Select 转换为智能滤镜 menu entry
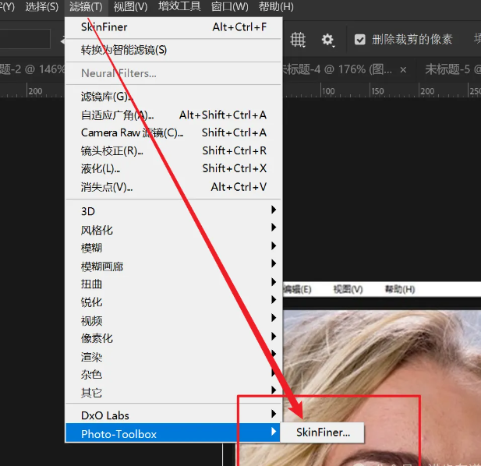Image resolution: width=481 pixels, height=466 pixels. click(x=124, y=50)
